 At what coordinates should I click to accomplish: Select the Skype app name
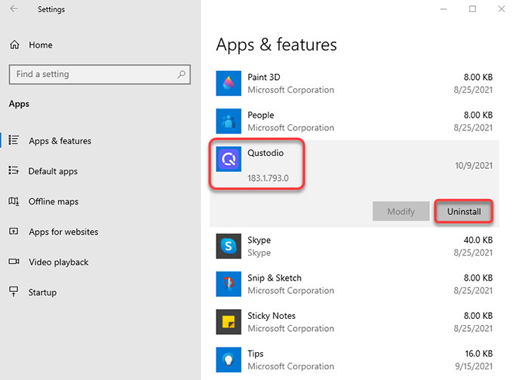pos(259,240)
